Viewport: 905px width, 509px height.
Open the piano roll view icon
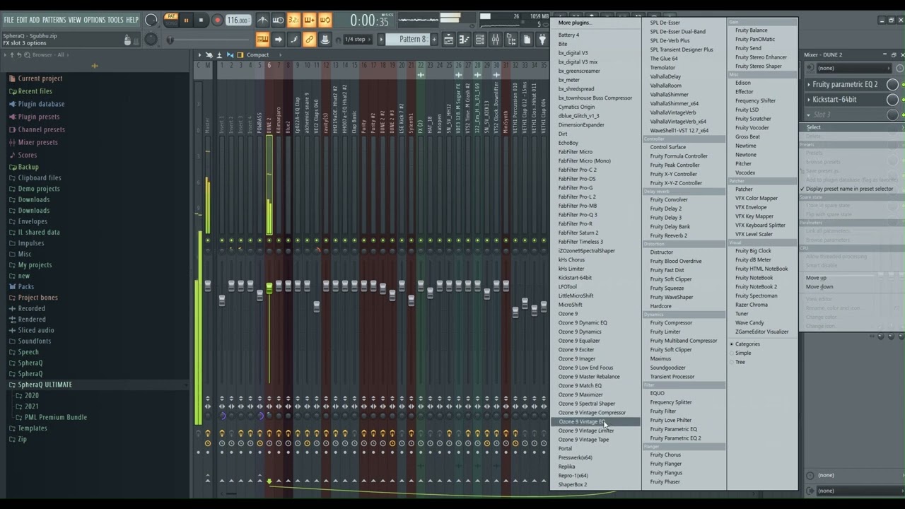coord(464,40)
